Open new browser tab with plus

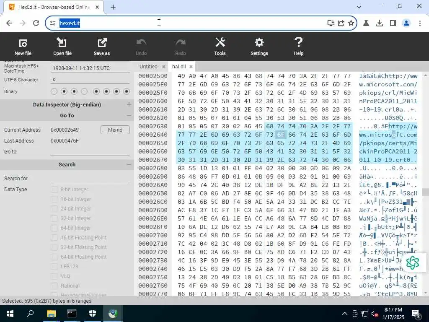click(x=113, y=7)
